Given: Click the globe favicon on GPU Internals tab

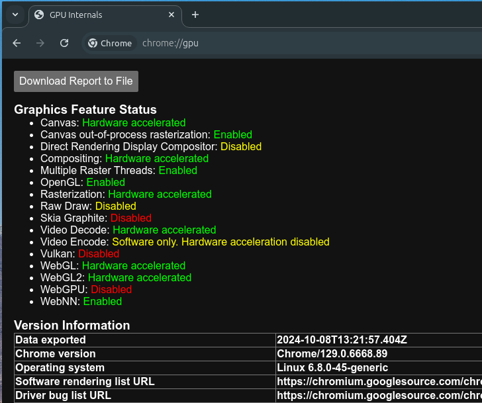Looking at the screenshot, I should [x=39, y=15].
